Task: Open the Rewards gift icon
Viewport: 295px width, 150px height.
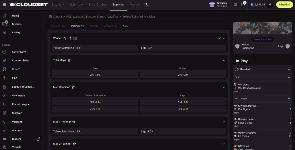Action: coord(212,5)
